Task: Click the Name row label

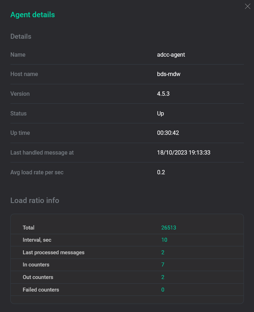Action: point(18,55)
